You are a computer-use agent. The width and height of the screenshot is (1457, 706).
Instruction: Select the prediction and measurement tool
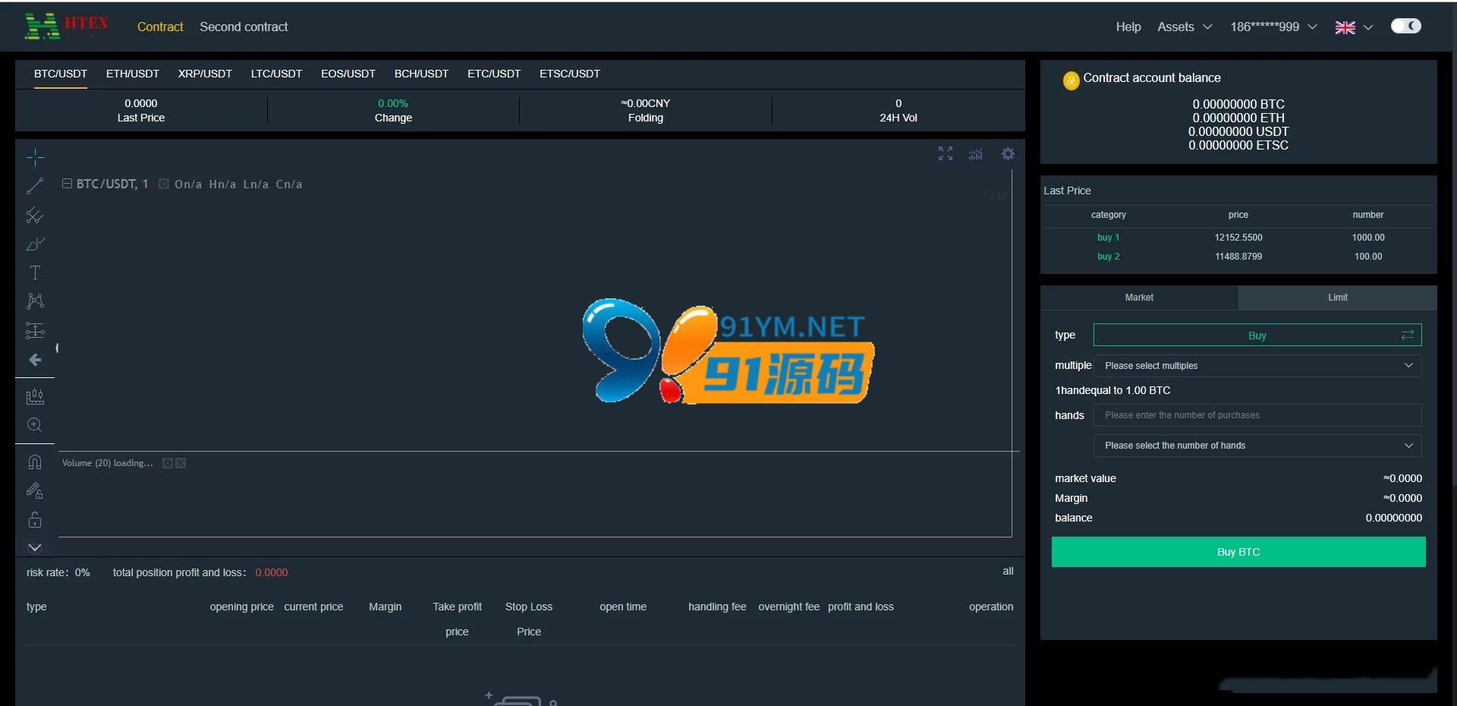[35, 330]
